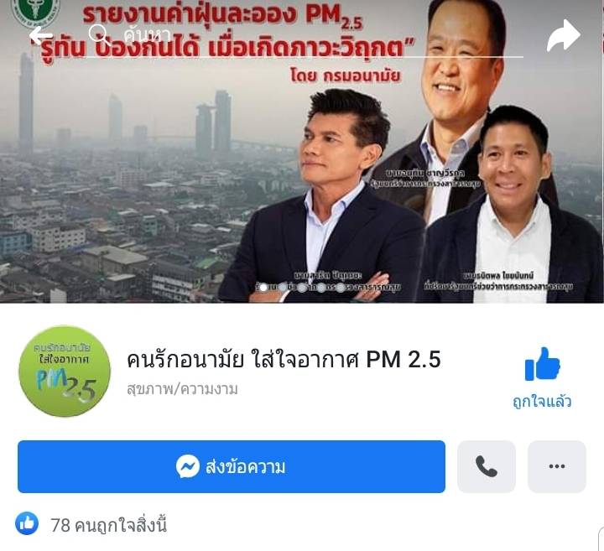This screenshot has width=604, height=551.
Task: Click the magnifying glass search icon
Action: pos(98,34)
